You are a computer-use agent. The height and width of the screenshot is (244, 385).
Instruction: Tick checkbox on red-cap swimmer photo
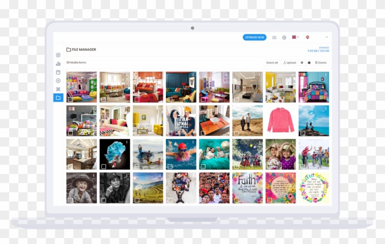(170, 167)
